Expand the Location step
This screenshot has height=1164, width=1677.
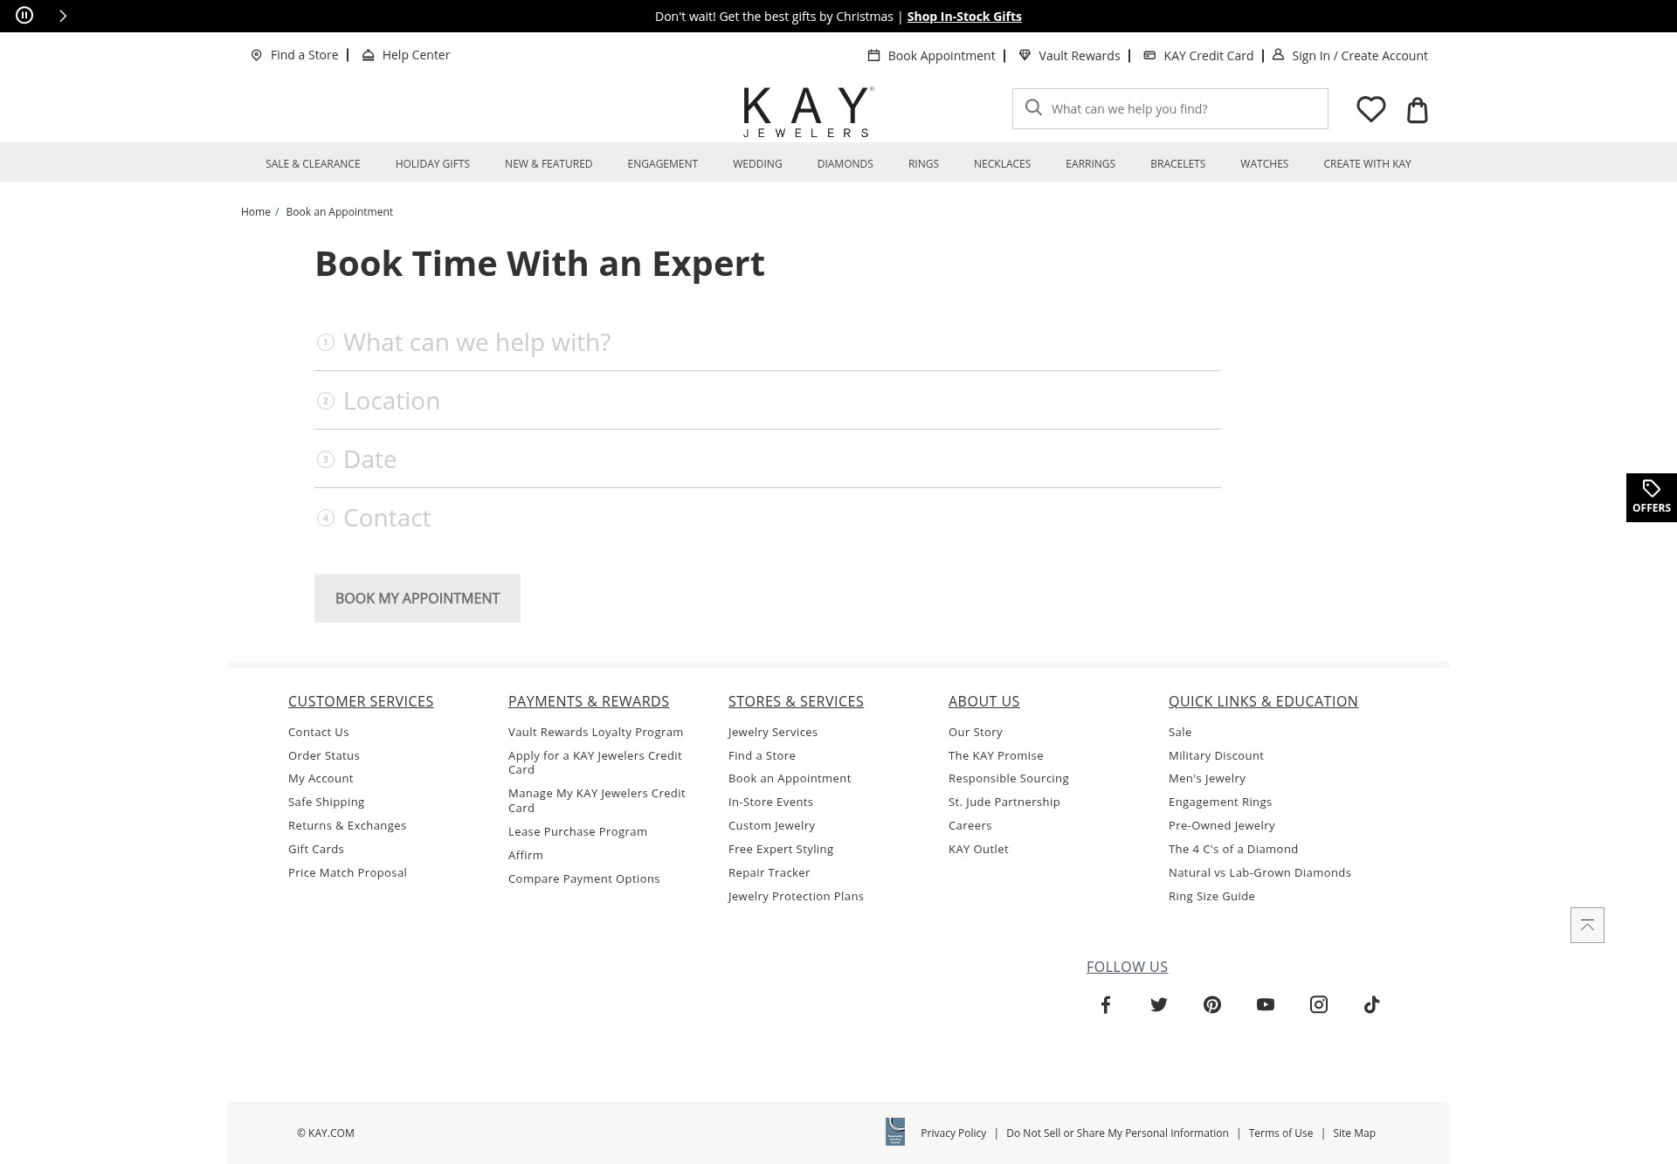(768, 401)
